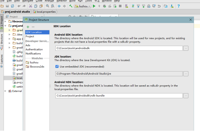The width and height of the screenshot is (200, 131).
Task: Click local.properties breadcrumb
Action: [x=44, y=12]
